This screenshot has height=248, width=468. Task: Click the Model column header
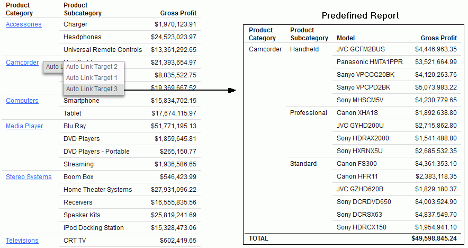coord(346,38)
